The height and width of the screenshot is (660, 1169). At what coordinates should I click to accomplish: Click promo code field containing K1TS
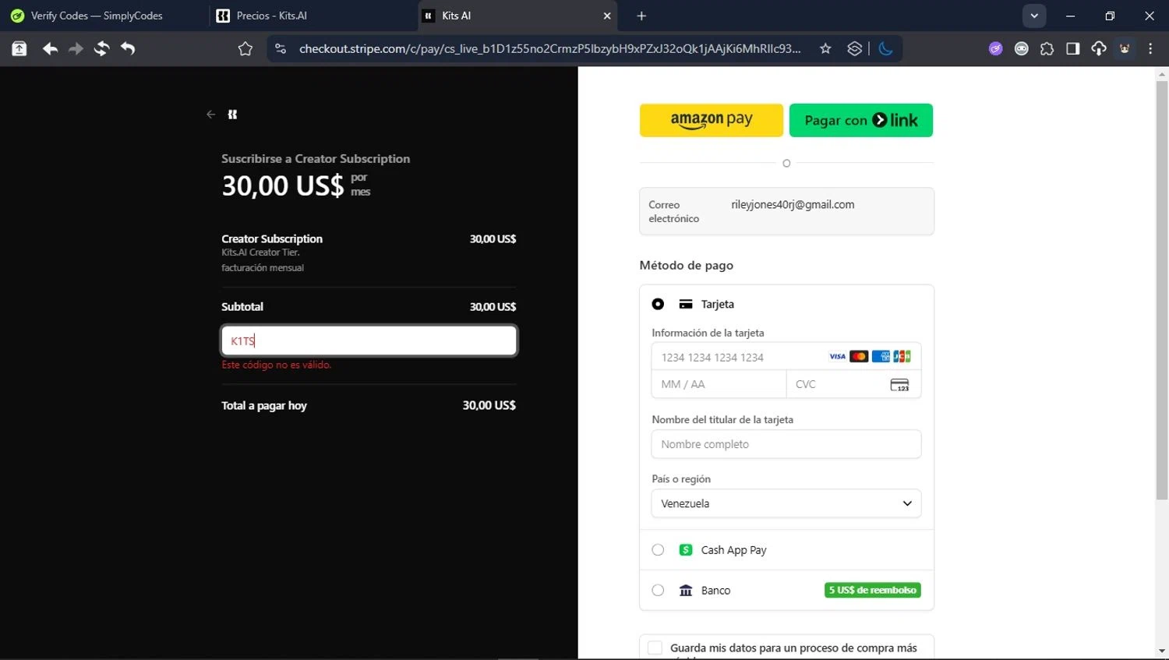369,341
